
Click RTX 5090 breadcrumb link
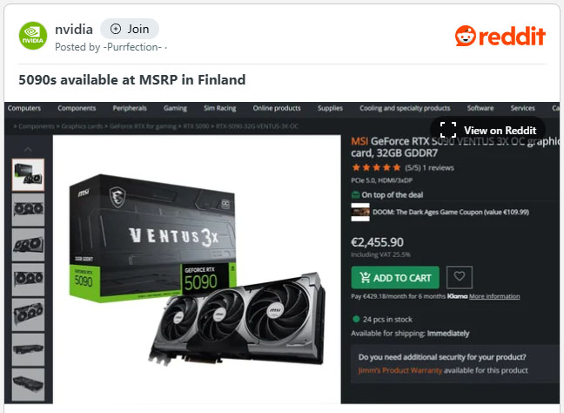click(x=196, y=126)
